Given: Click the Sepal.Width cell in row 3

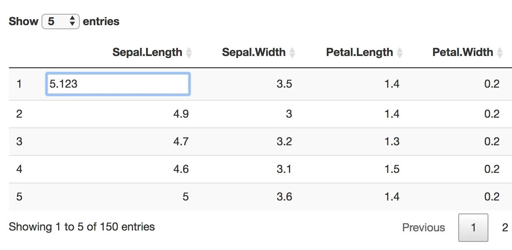Looking at the screenshot, I should (284, 142).
